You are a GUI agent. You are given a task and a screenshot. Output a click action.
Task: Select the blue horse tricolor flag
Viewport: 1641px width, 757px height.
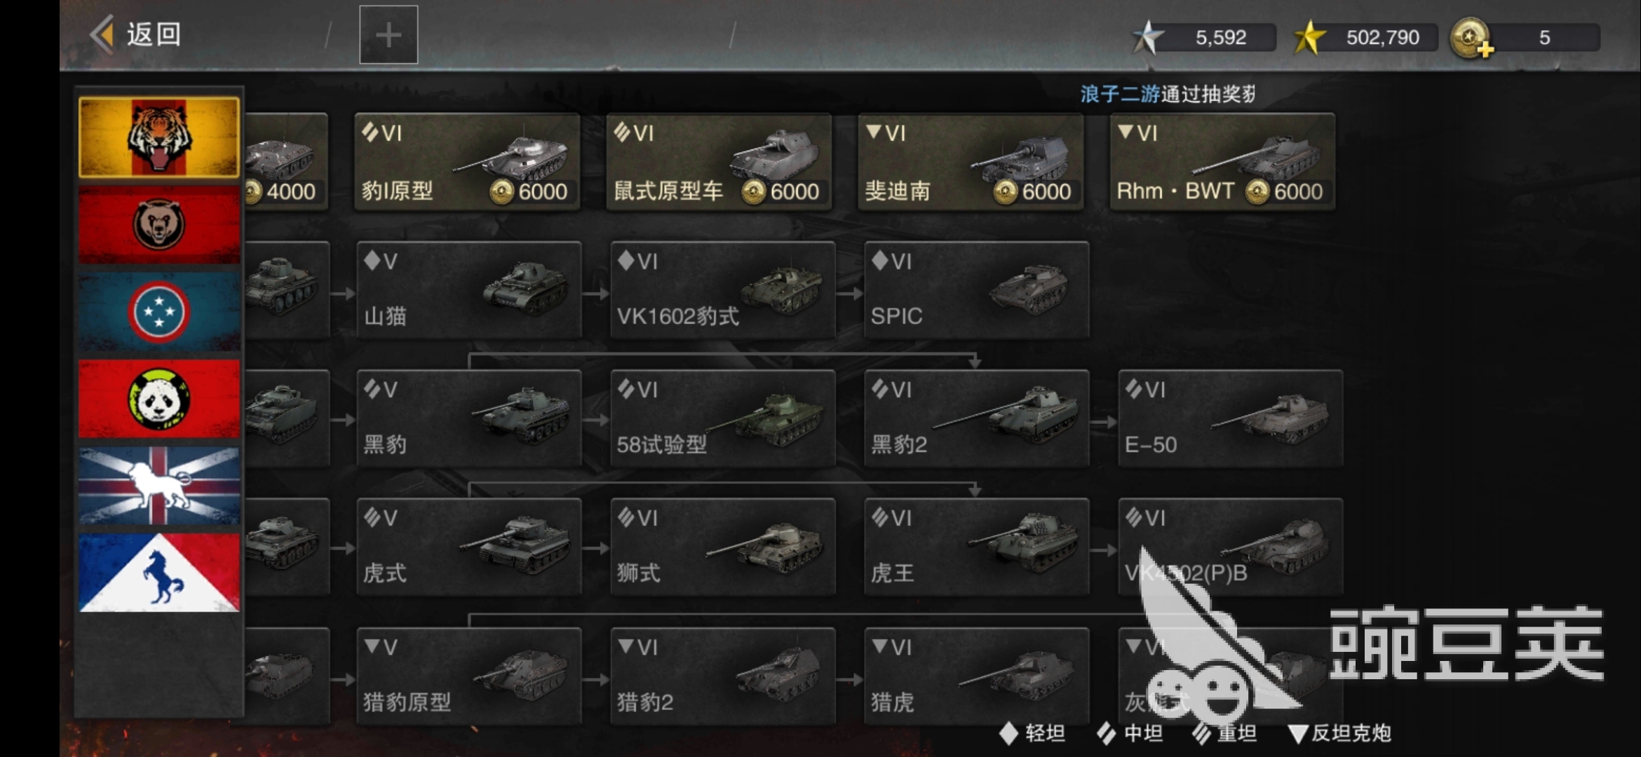(x=159, y=573)
